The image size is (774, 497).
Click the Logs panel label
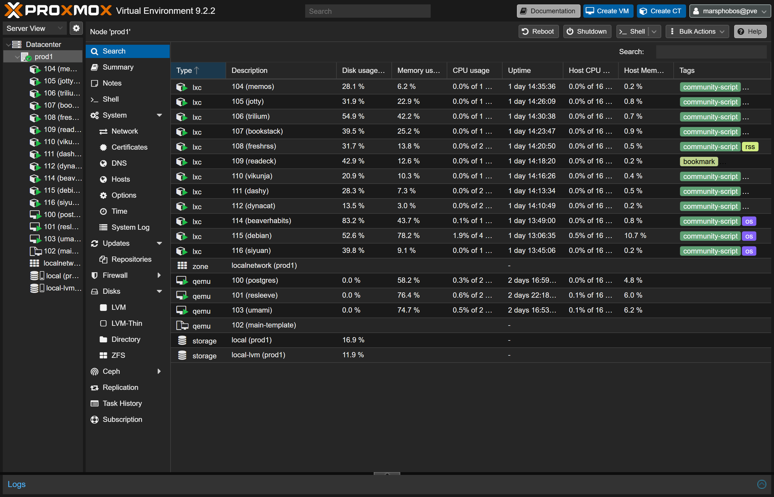17,484
